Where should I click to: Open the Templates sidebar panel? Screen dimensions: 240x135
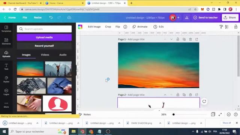pos(6,29)
